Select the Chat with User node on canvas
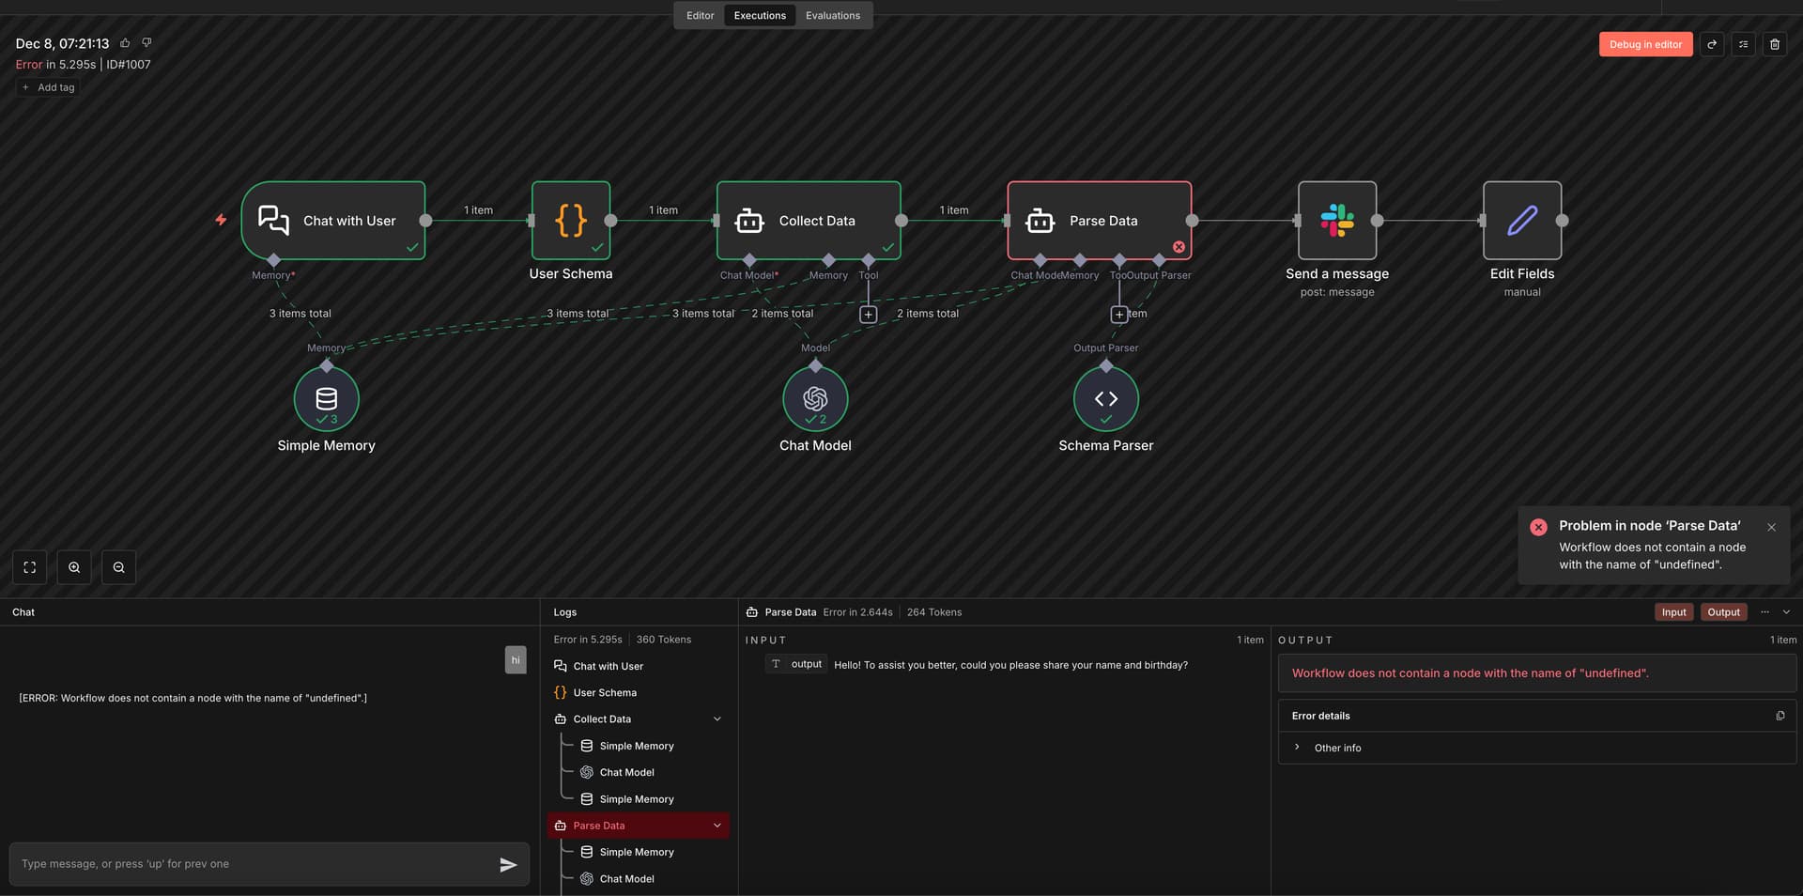Viewport: 1803px width, 896px height. pos(333,221)
